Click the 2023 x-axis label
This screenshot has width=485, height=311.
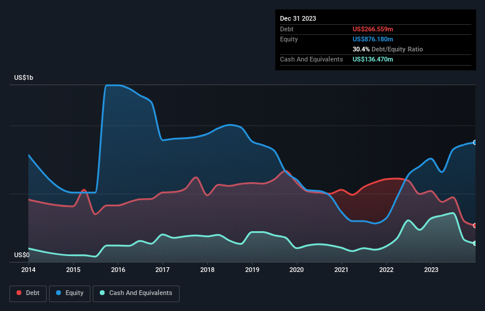(x=431, y=270)
